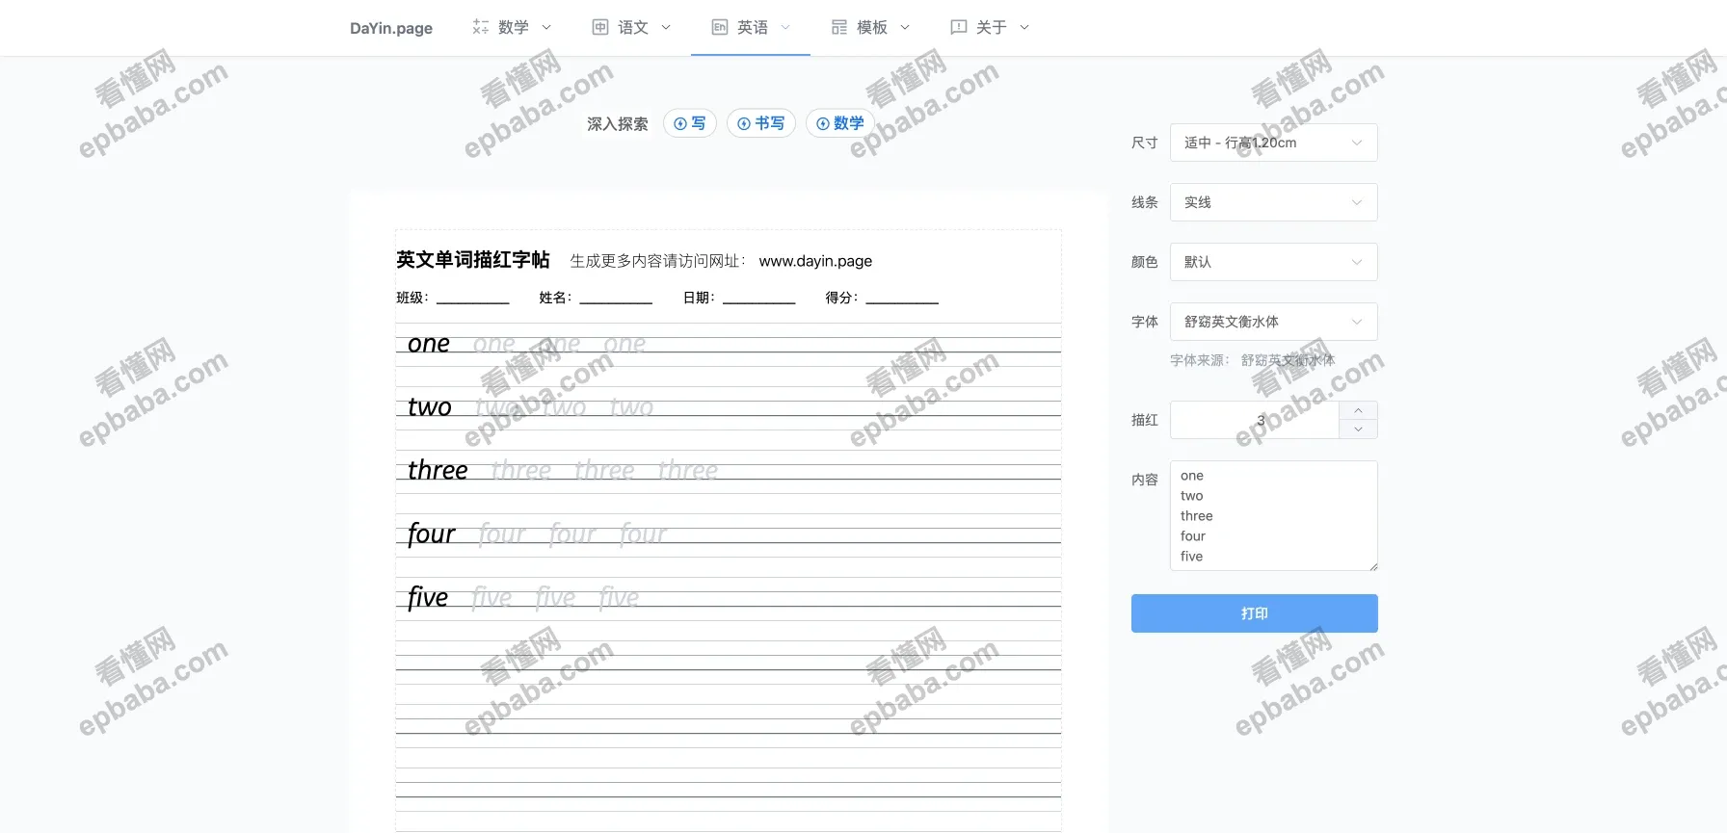
Task: Open the 颜色 color dropdown
Action: (1273, 262)
